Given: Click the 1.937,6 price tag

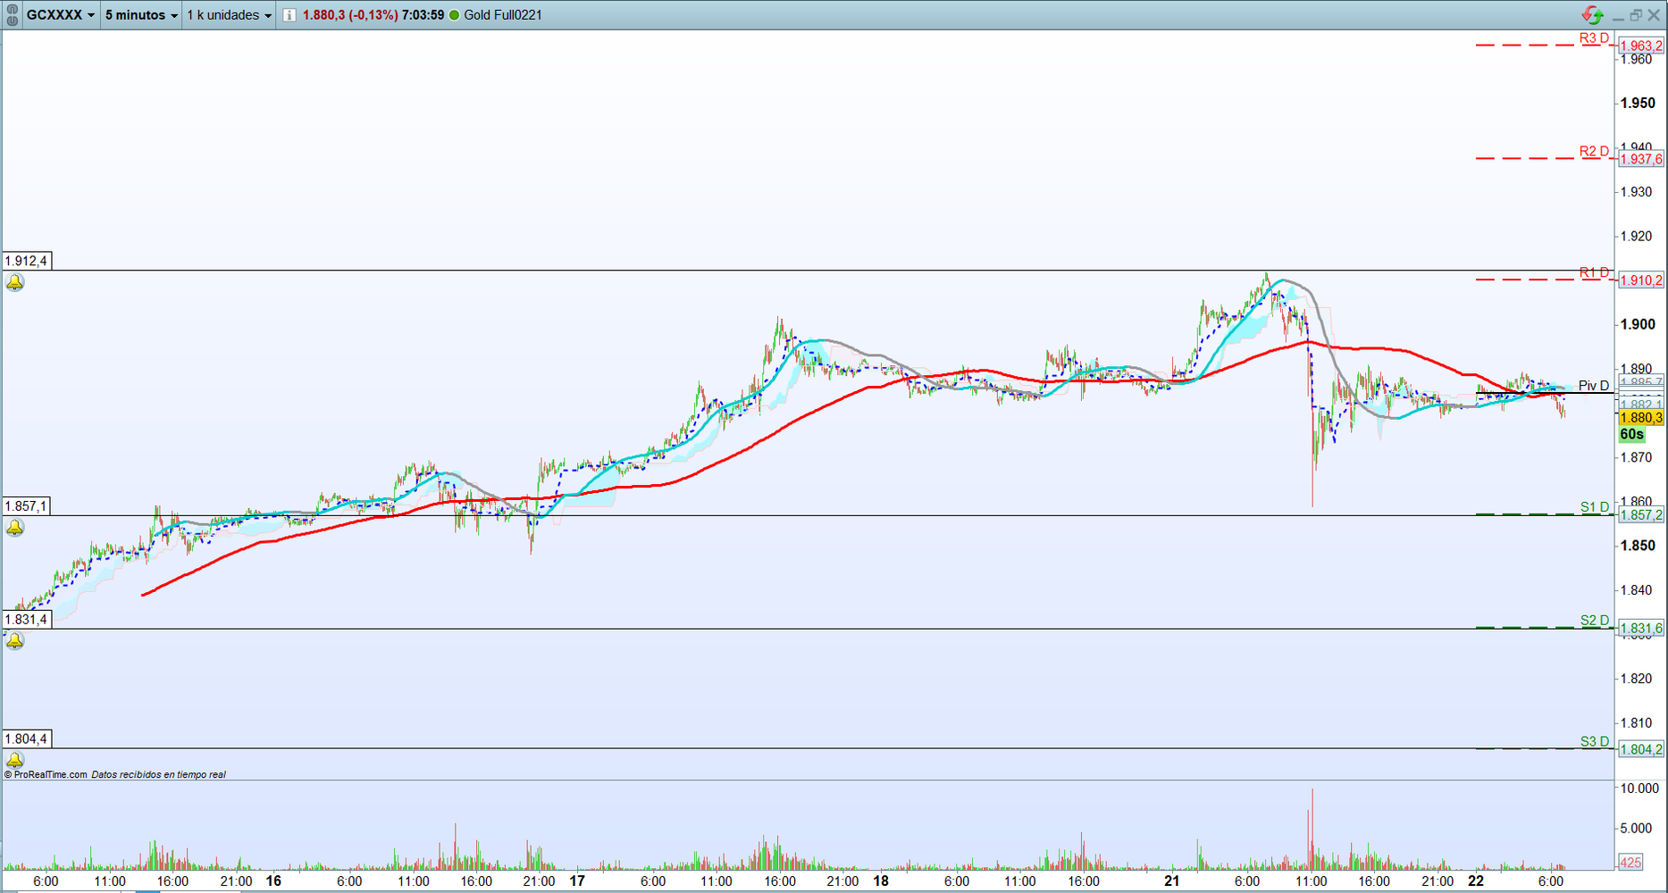Looking at the screenshot, I should click(x=1641, y=160).
